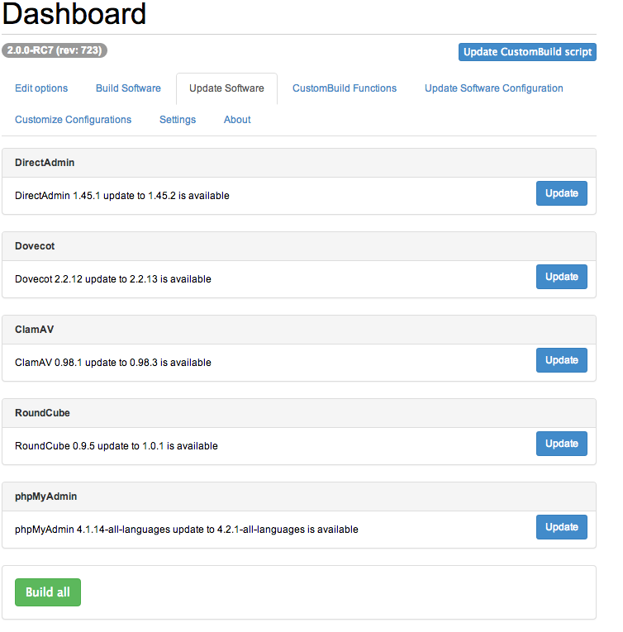The width and height of the screenshot is (623, 632).
Task: Click the Dashboard page title
Action: [74, 14]
